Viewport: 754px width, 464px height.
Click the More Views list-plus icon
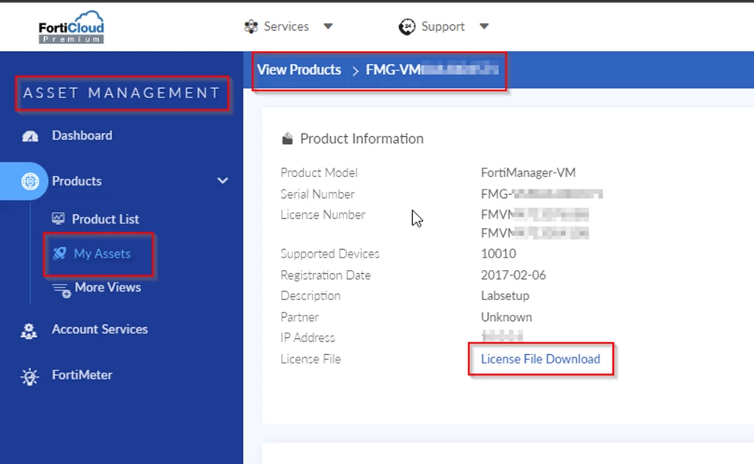(62, 290)
